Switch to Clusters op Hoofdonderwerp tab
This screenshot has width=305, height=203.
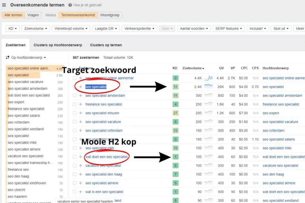pyautogui.click(x=58, y=45)
